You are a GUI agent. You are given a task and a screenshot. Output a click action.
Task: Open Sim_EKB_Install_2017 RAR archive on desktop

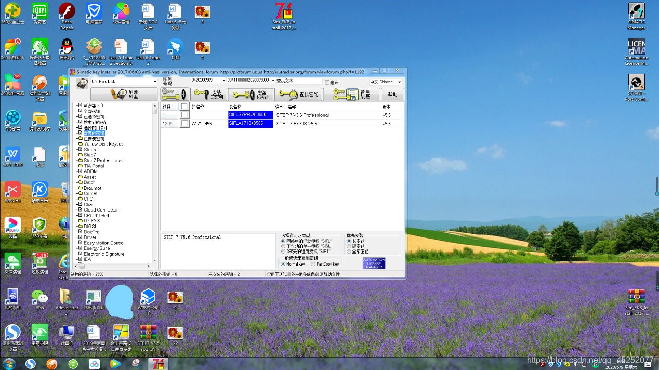(636, 302)
